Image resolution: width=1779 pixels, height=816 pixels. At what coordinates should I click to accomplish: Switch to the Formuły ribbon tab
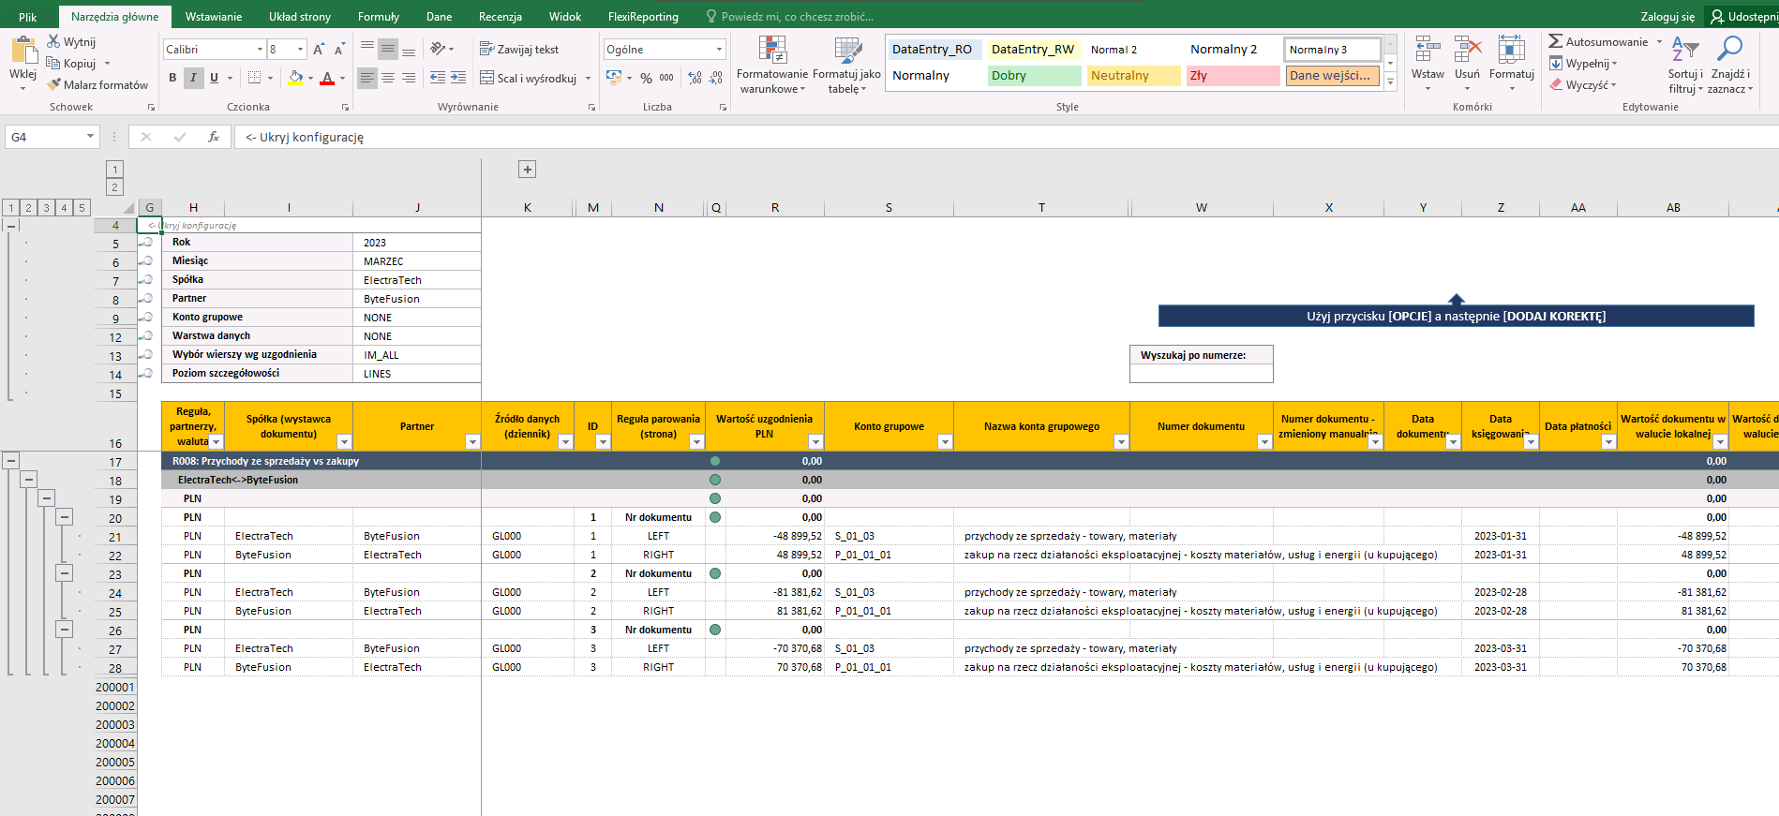point(378,17)
